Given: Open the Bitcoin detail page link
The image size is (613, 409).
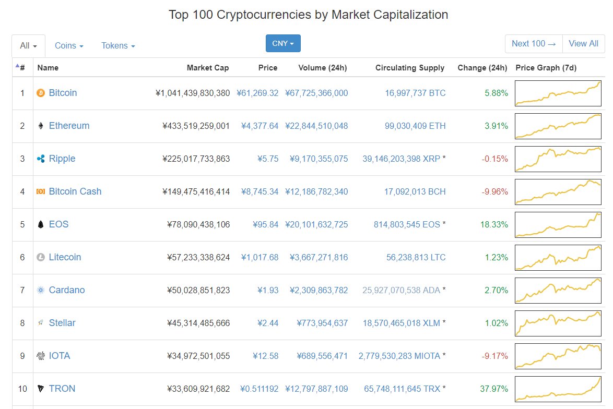Looking at the screenshot, I should point(63,93).
